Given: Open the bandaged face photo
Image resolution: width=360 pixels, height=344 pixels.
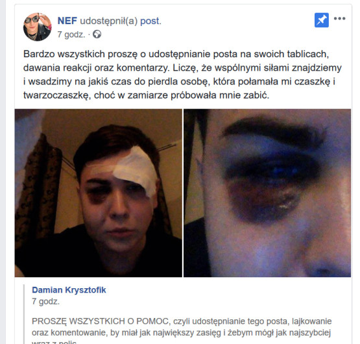Looking at the screenshot, I should click(98, 193).
